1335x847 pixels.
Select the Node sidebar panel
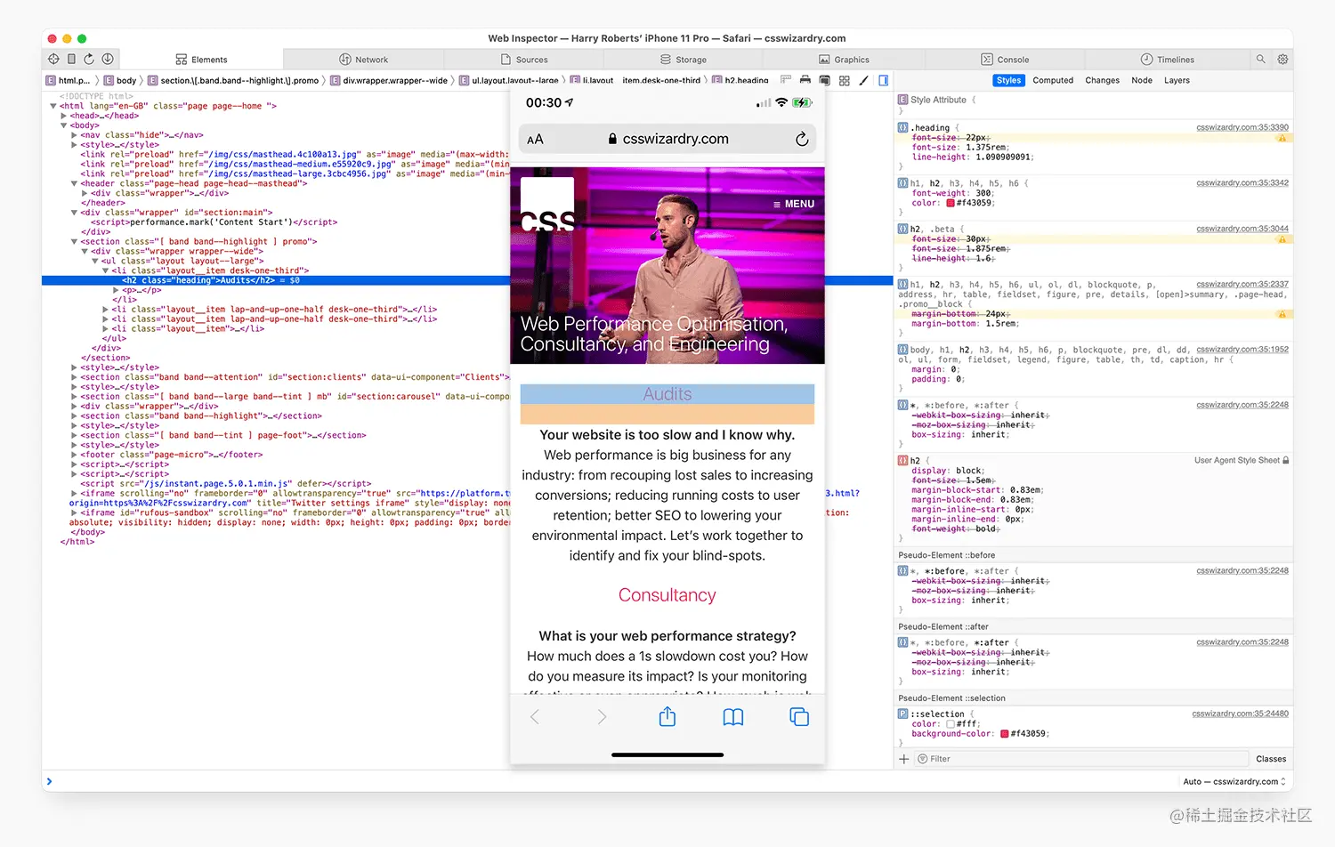1142,80
